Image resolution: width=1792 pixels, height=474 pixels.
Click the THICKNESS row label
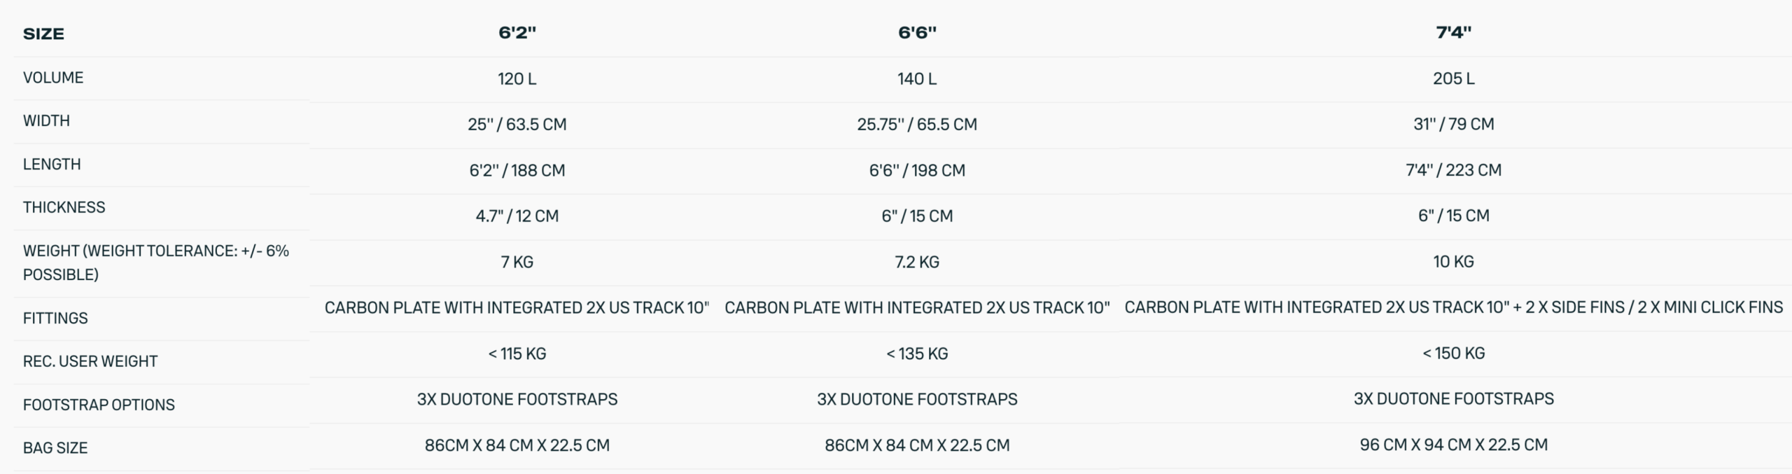[64, 207]
